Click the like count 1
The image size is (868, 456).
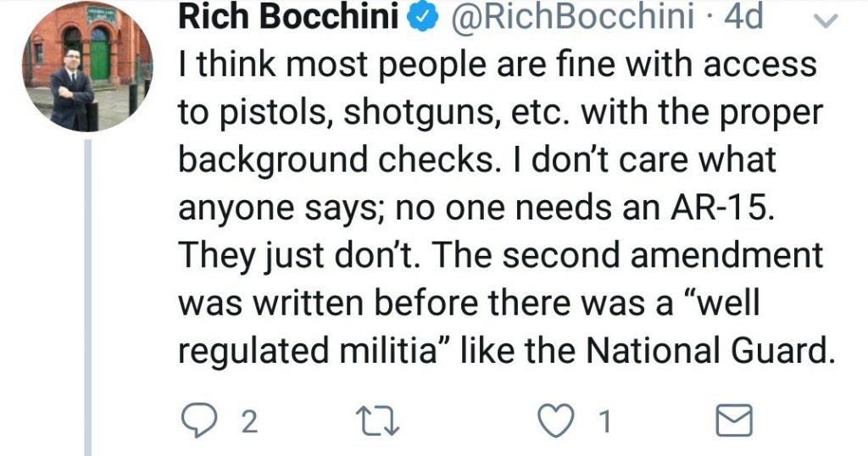point(605,422)
